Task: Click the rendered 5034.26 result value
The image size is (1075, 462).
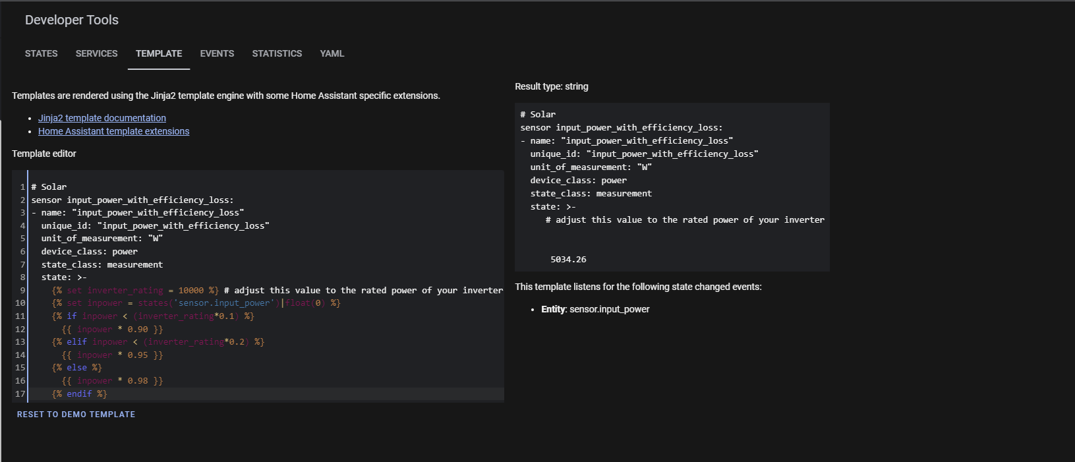Action: 568,260
